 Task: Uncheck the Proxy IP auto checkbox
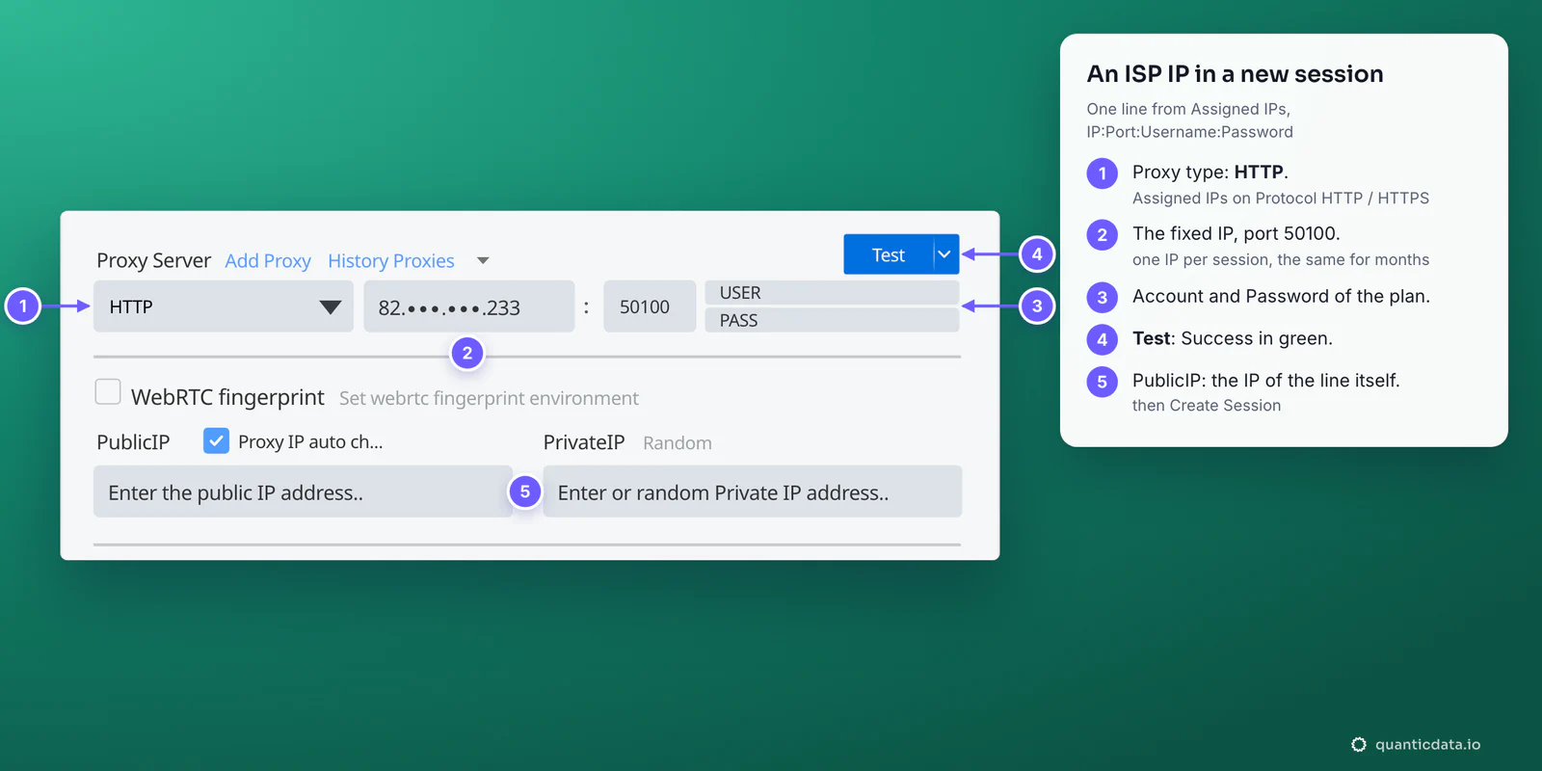coord(216,440)
